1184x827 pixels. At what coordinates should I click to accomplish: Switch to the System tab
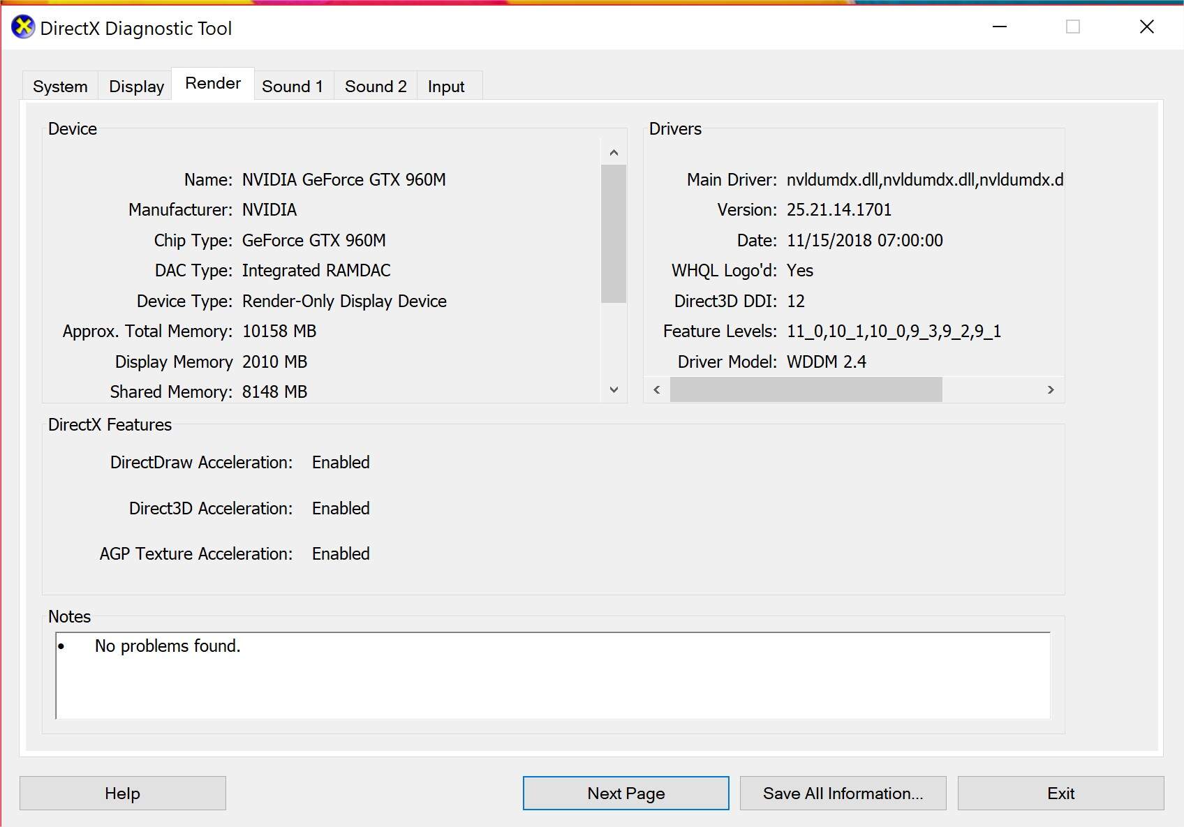60,87
